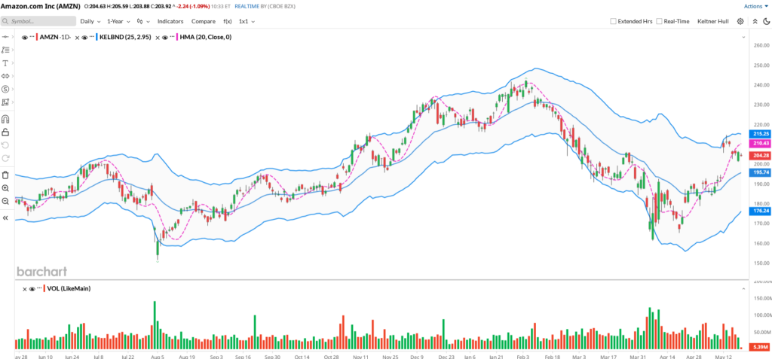Enable the Extended Hrs checkbox

[613, 21]
